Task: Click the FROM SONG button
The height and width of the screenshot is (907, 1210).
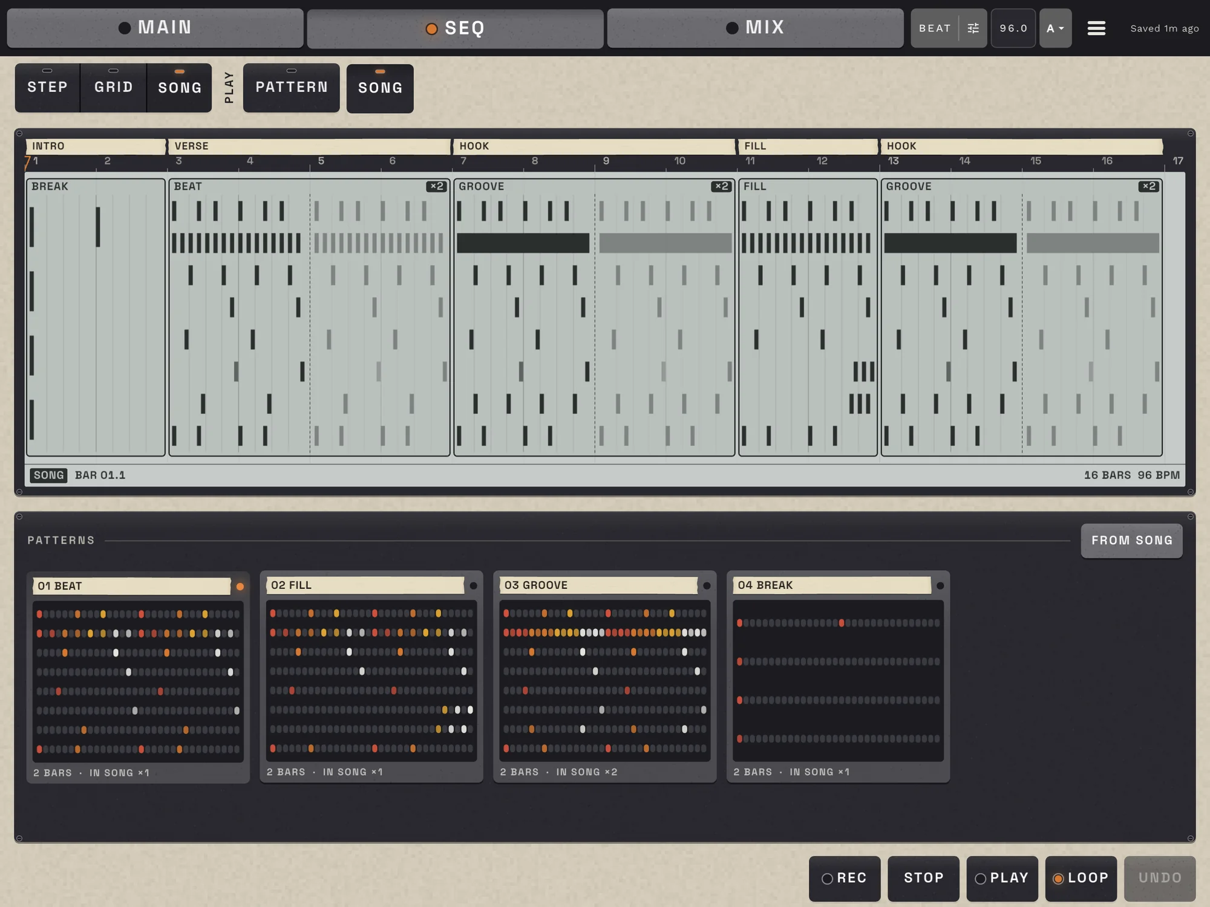Action: [x=1131, y=541]
